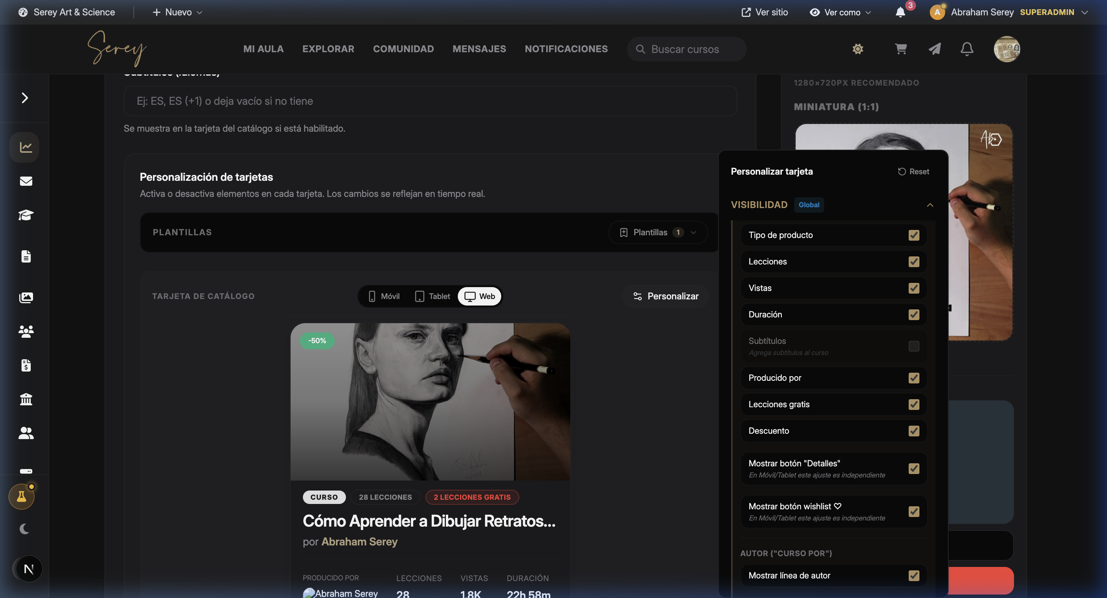This screenshot has height=598, width=1107.
Task: Toggle the moon dark mode icon
Action: 25,529
